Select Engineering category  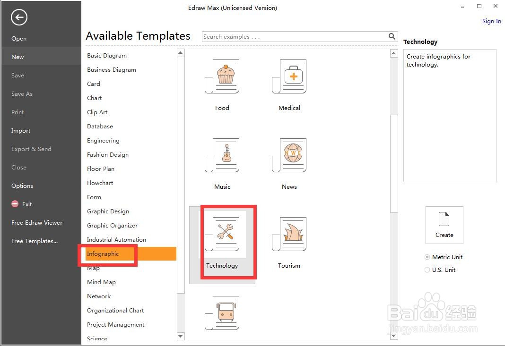pos(103,141)
